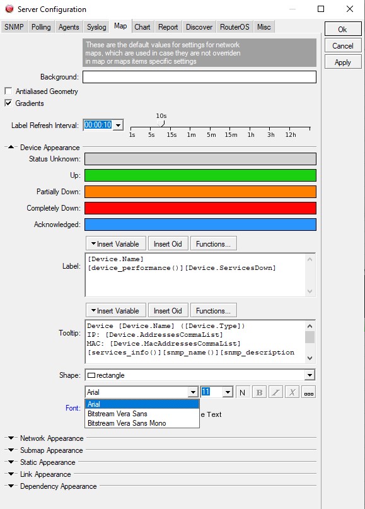This screenshot has height=509, width=365.
Task: Click the 12h mark on interval slider
Action: click(x=291, y=135)
